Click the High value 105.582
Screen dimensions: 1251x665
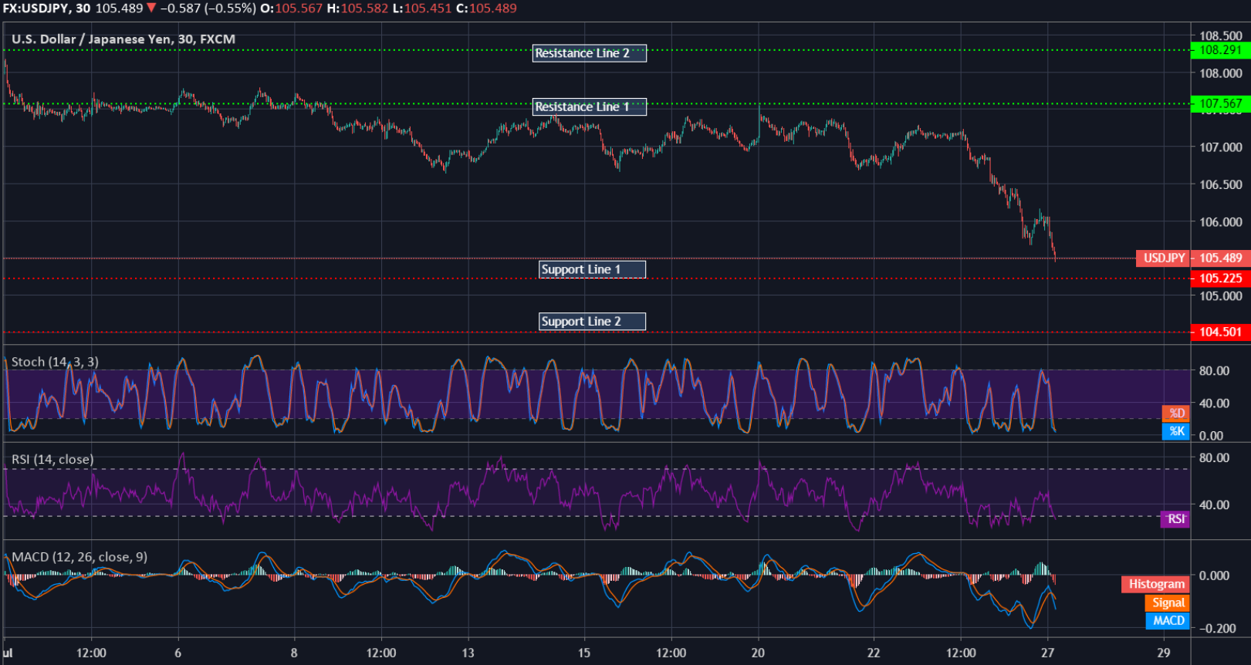point(364,8)
